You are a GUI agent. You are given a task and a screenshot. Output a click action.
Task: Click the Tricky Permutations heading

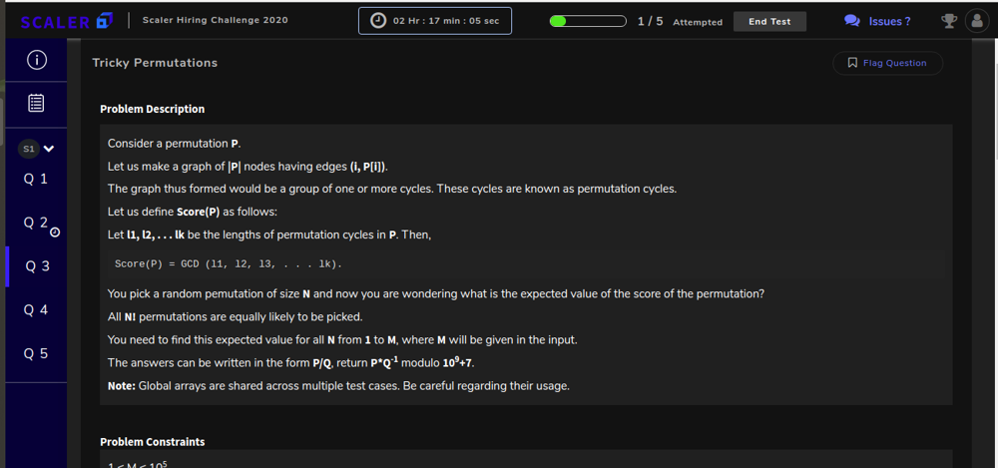155,63
